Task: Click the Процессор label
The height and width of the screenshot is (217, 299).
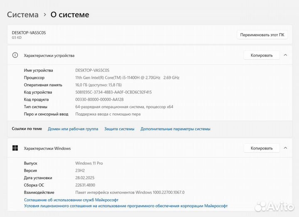Action: [34, 78]
